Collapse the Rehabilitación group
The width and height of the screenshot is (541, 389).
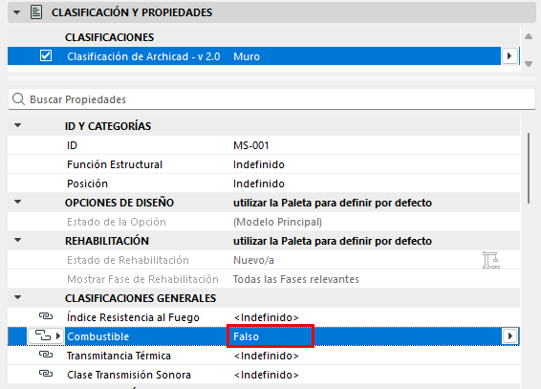pyautogui.click(x=17, y=240)
